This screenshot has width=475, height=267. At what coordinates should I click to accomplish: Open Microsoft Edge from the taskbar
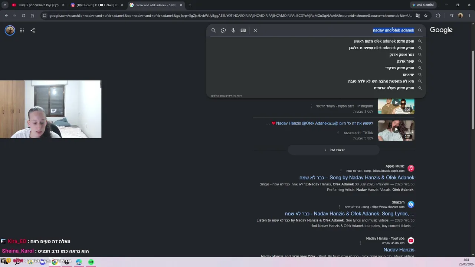click(x=79, y=262)
